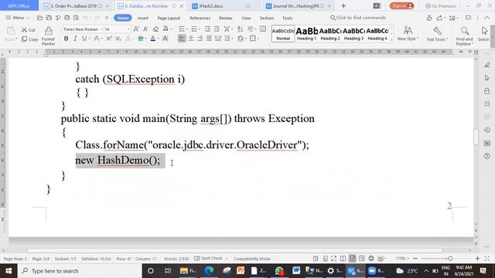Select the Home ribbon tab
The height and width of the screenshot is (278, 495).
coord(123,18)
